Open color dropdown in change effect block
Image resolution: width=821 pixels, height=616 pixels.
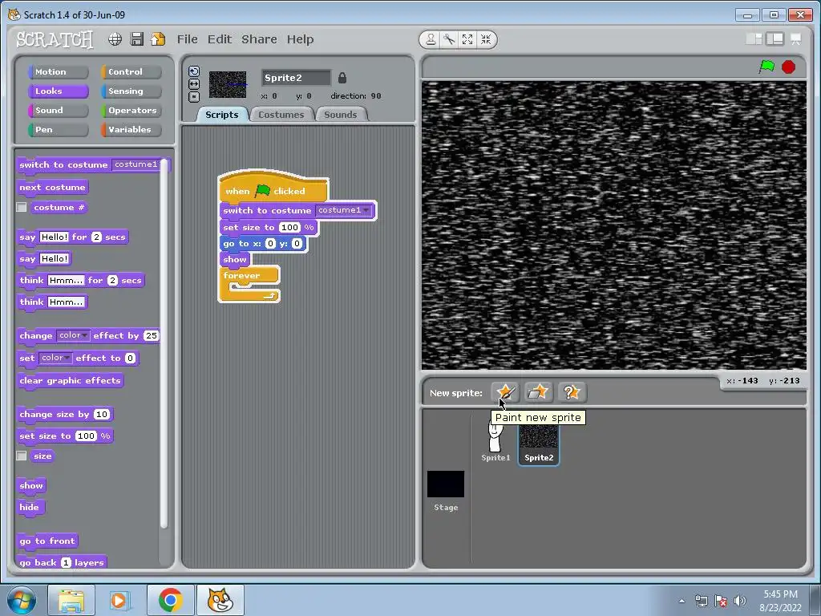click(73, 335)
